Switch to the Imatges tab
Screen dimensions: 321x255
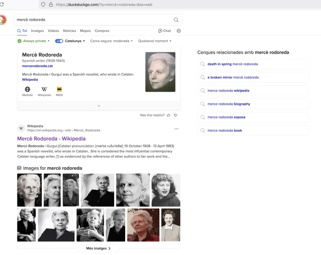pyautogui.click(x=37, y=31)
